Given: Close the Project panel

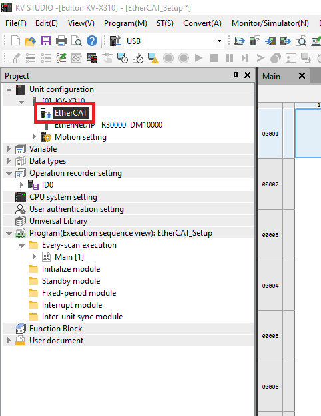Looking at the screenshot, I should tap(247, 75).
